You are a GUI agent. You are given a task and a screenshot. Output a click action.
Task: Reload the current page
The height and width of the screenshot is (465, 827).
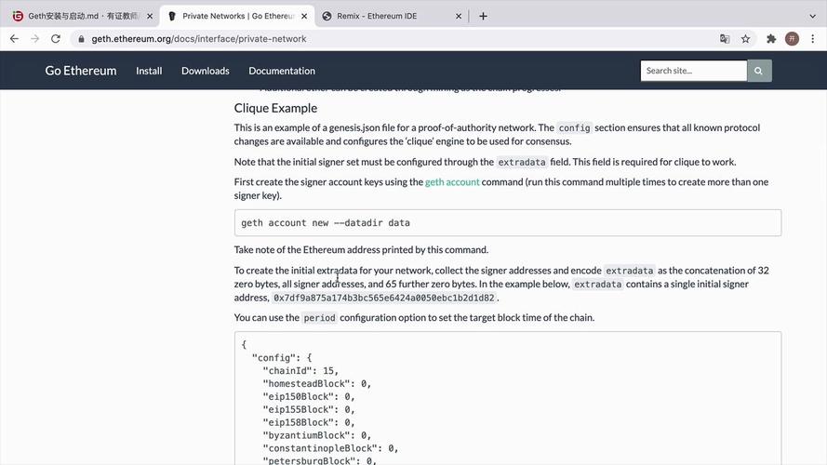coord(56,39)
